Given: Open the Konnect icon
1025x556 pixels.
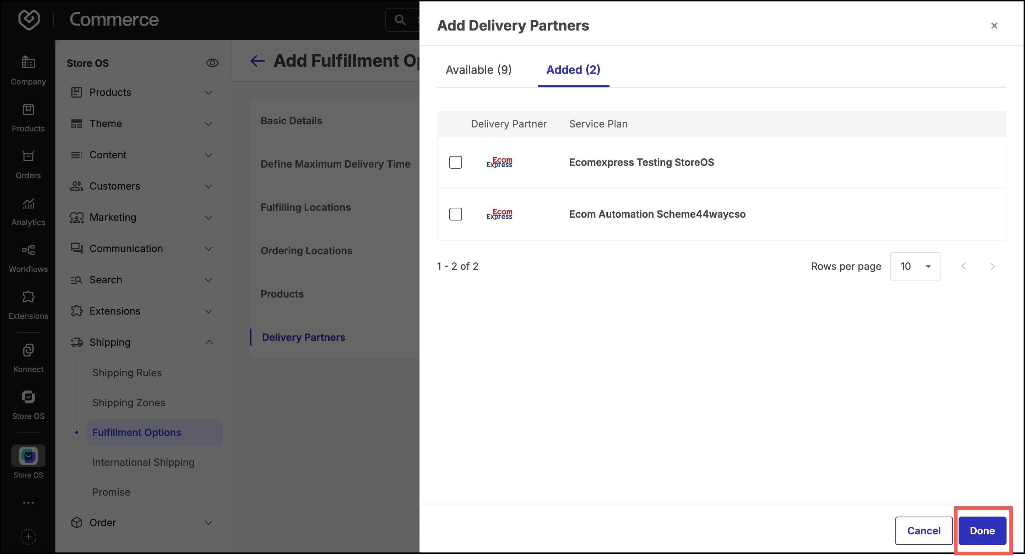Looking at the screenshot, I should [x=28, y=350].
